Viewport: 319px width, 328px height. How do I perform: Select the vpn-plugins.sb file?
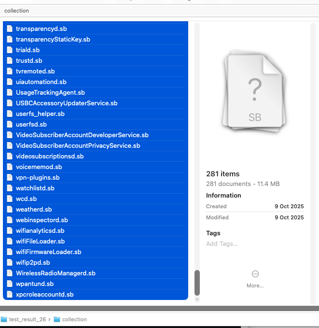[x=38, y=178]
